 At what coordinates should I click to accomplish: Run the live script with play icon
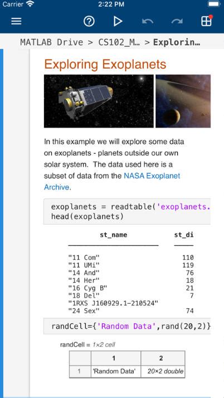[x=118, y=22]
